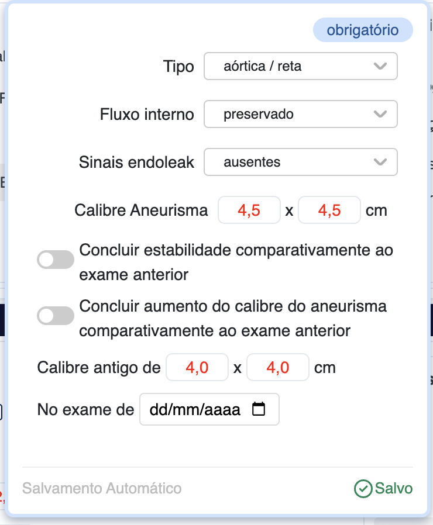
Task: Click Salvamento Automático label
Action: [102, 489]
